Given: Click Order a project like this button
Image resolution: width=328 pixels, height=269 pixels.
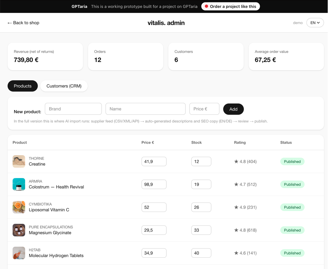Looking at the screenshot, I should click(231, 7).
